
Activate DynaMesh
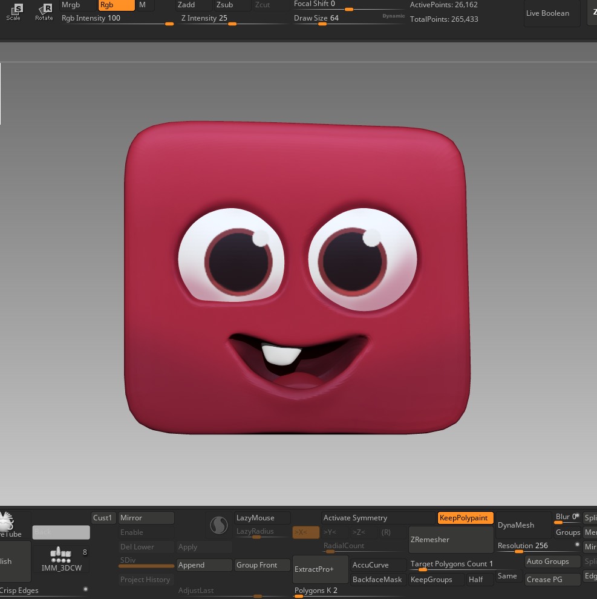click(523, 525)
